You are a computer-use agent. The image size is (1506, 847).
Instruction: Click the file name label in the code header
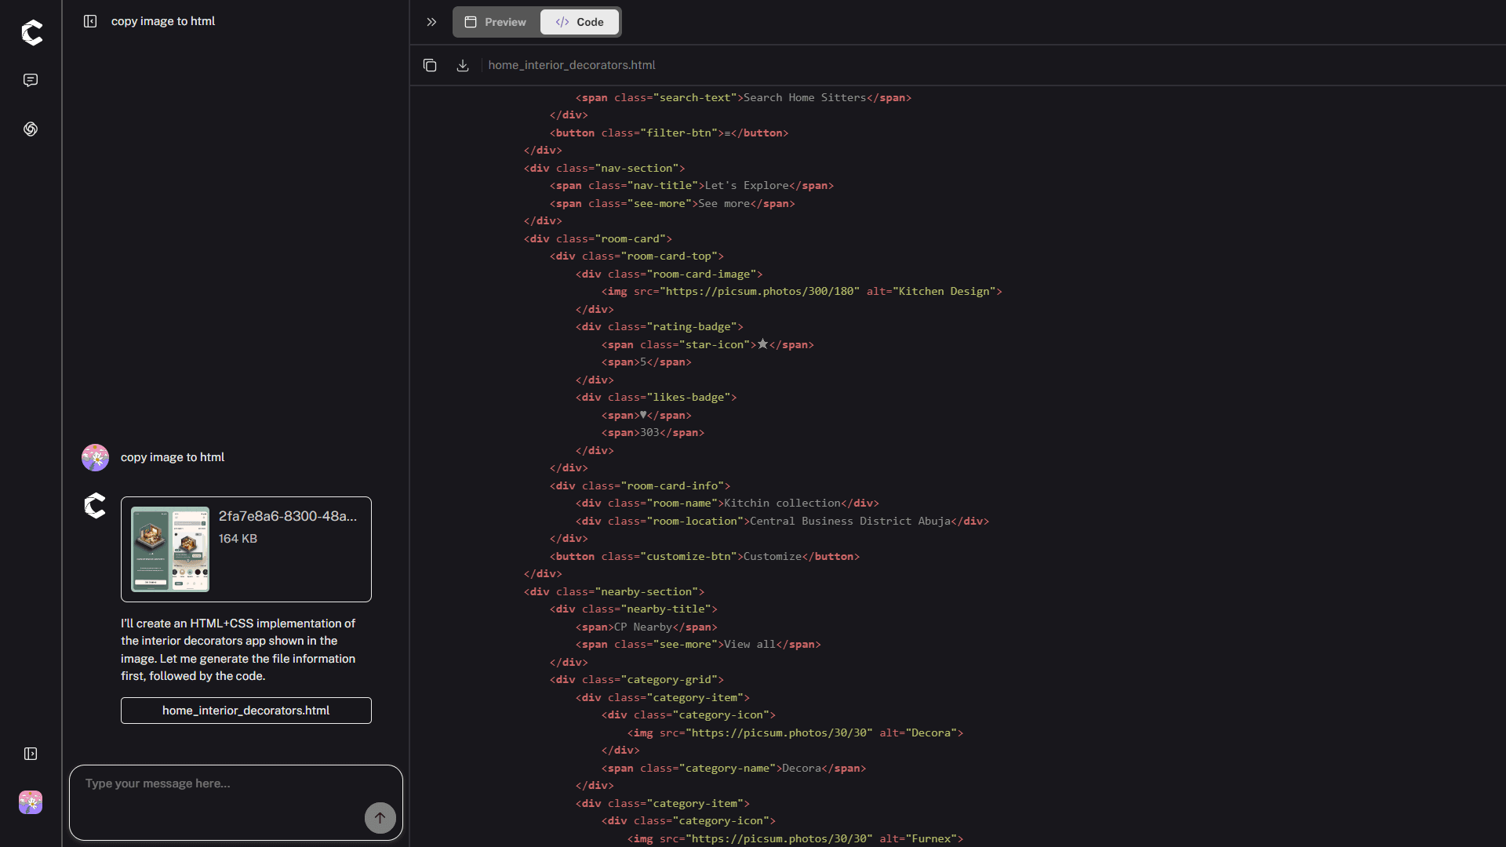coord(572,65)
